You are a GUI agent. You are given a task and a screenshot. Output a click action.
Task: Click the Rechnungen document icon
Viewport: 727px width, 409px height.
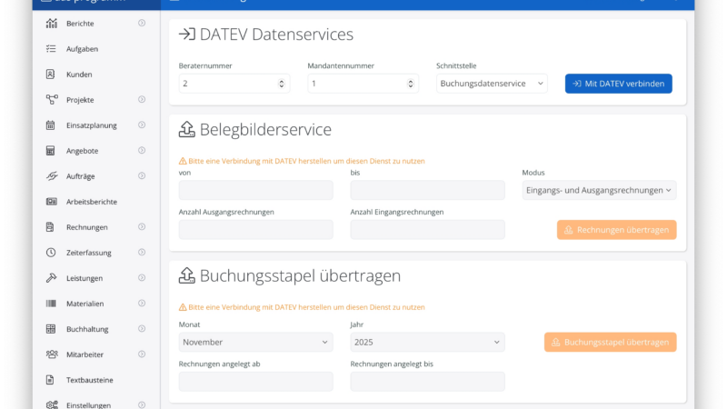[50, 227]
